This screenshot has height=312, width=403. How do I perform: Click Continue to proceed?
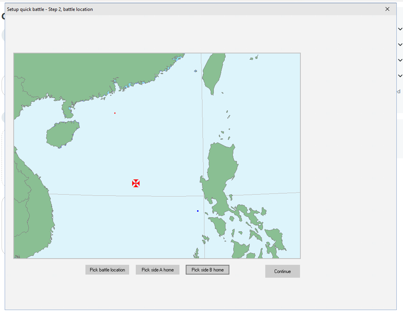pyautogui.click(x=282, y=271)
